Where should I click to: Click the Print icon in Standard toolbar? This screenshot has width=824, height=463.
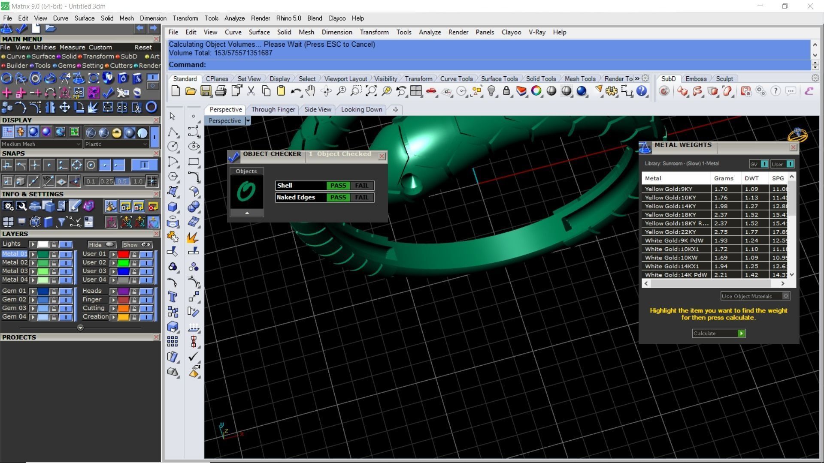click(x=221, y=91)
